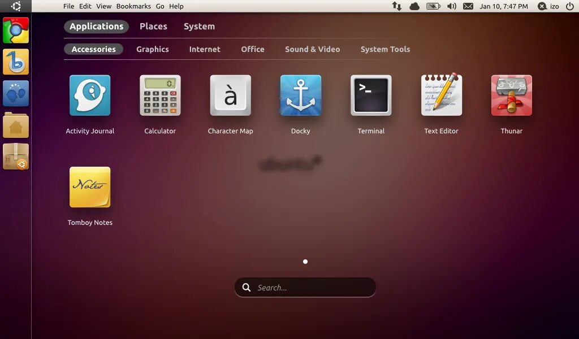Open the Help menu

click(176, 6)
